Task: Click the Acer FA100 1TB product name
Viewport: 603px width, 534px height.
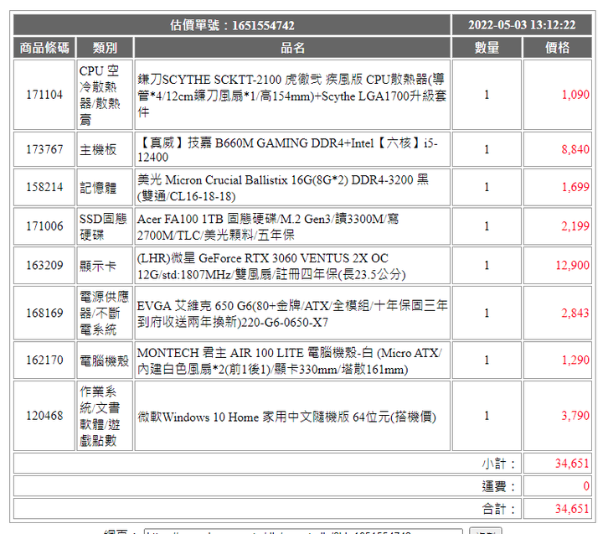Action: [x=268, y=227]
